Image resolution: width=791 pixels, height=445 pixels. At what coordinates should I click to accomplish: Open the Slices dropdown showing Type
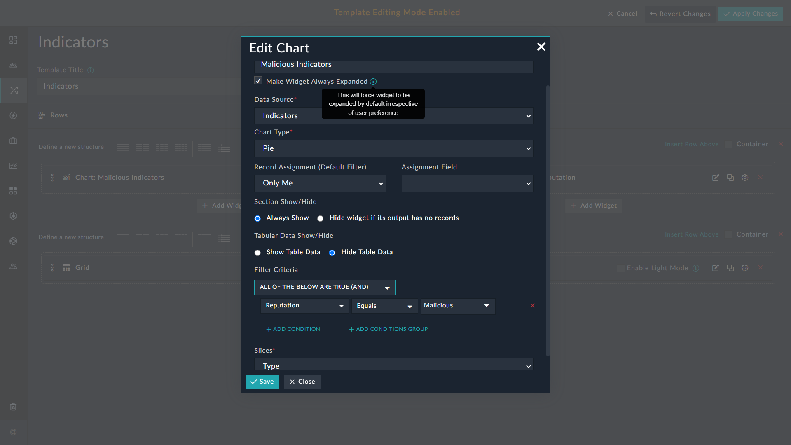[393, 365]
